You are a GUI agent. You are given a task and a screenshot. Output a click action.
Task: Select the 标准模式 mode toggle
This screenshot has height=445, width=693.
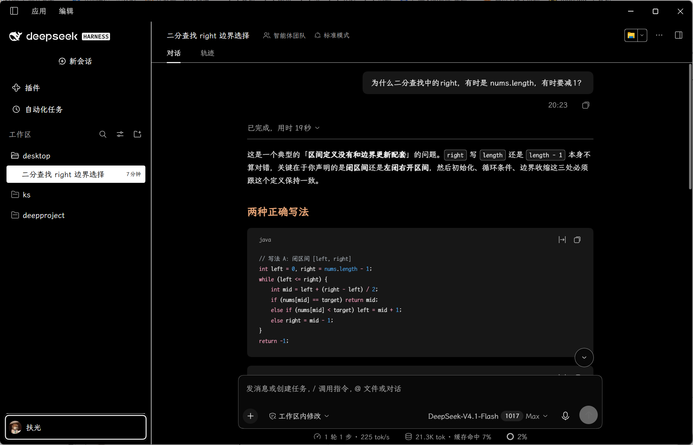pos(332,35)
